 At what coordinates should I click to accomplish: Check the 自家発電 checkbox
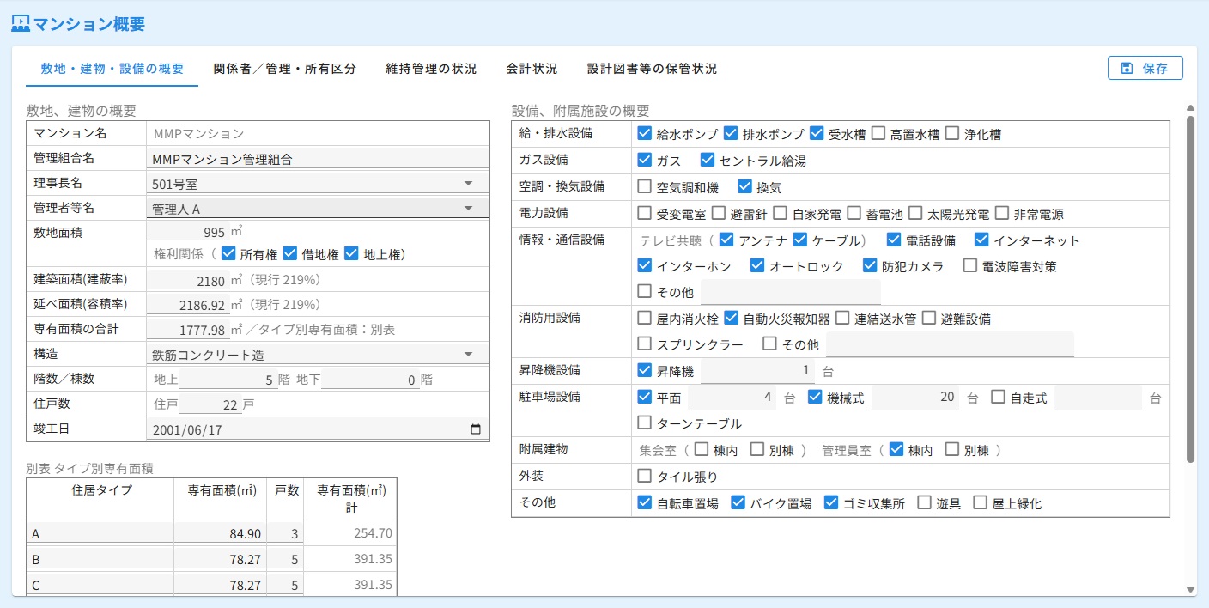(781, 213)
